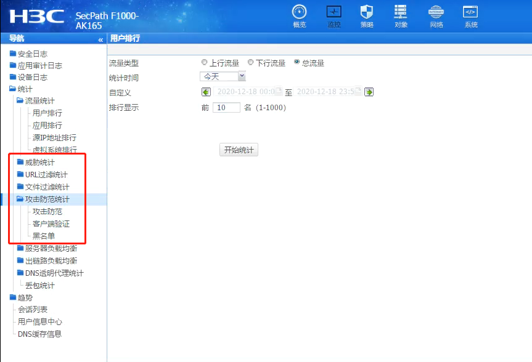Click the 自定义 label text
Viewport: 532px width, 362px height.
[120, 93]
